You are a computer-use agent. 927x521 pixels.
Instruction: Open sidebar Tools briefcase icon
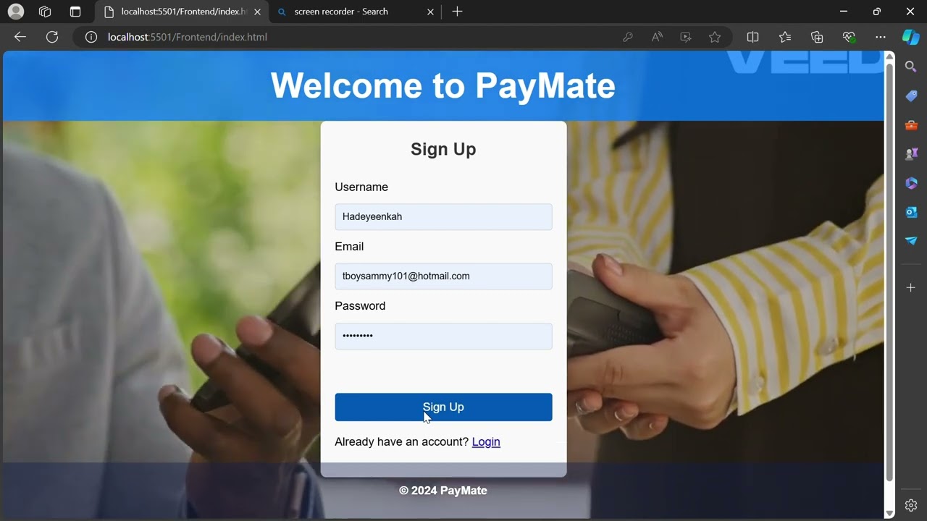(911, 125)
